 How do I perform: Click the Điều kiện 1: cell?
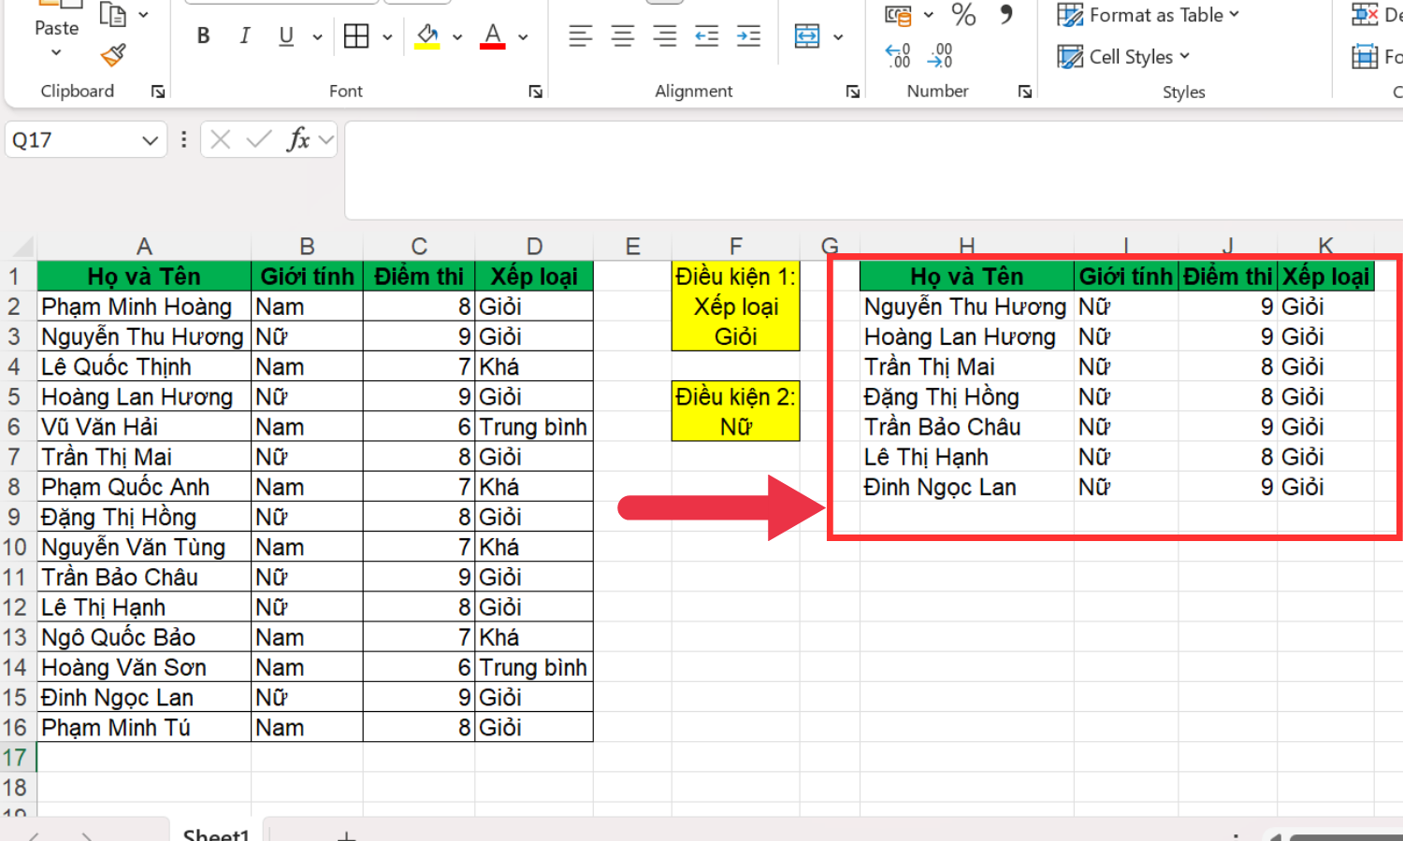(735, 277)
